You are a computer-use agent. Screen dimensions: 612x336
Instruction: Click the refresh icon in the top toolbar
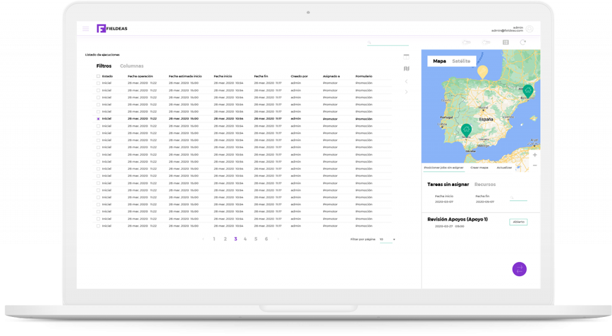pos(523,42)
